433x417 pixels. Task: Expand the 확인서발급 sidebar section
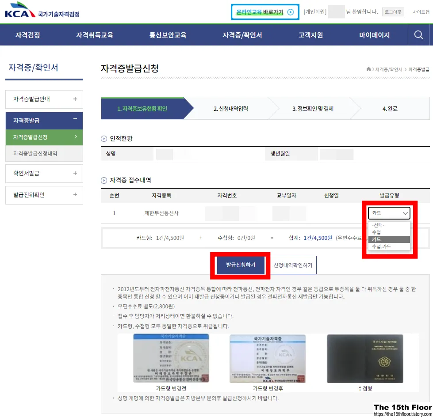[44, 174]
